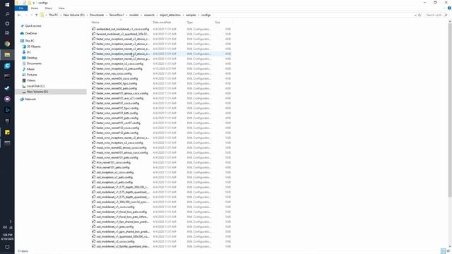Viewport: 452px width, 254px height.
Task: Launch Chrome from taskbar
Action: 7,44
